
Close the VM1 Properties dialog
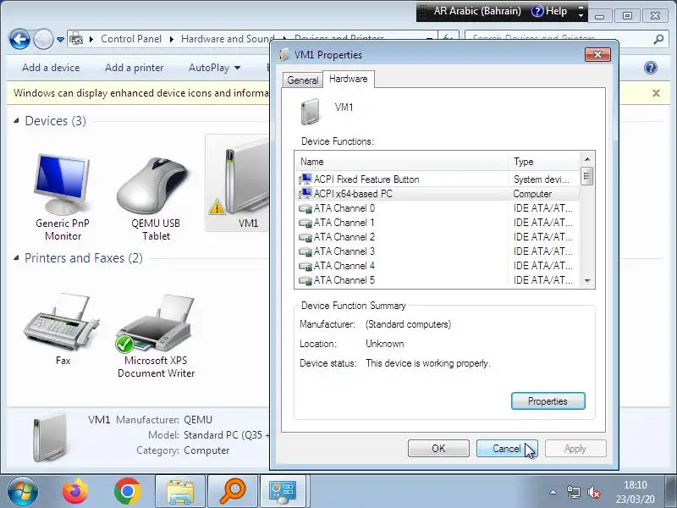(x=597, y=54)
